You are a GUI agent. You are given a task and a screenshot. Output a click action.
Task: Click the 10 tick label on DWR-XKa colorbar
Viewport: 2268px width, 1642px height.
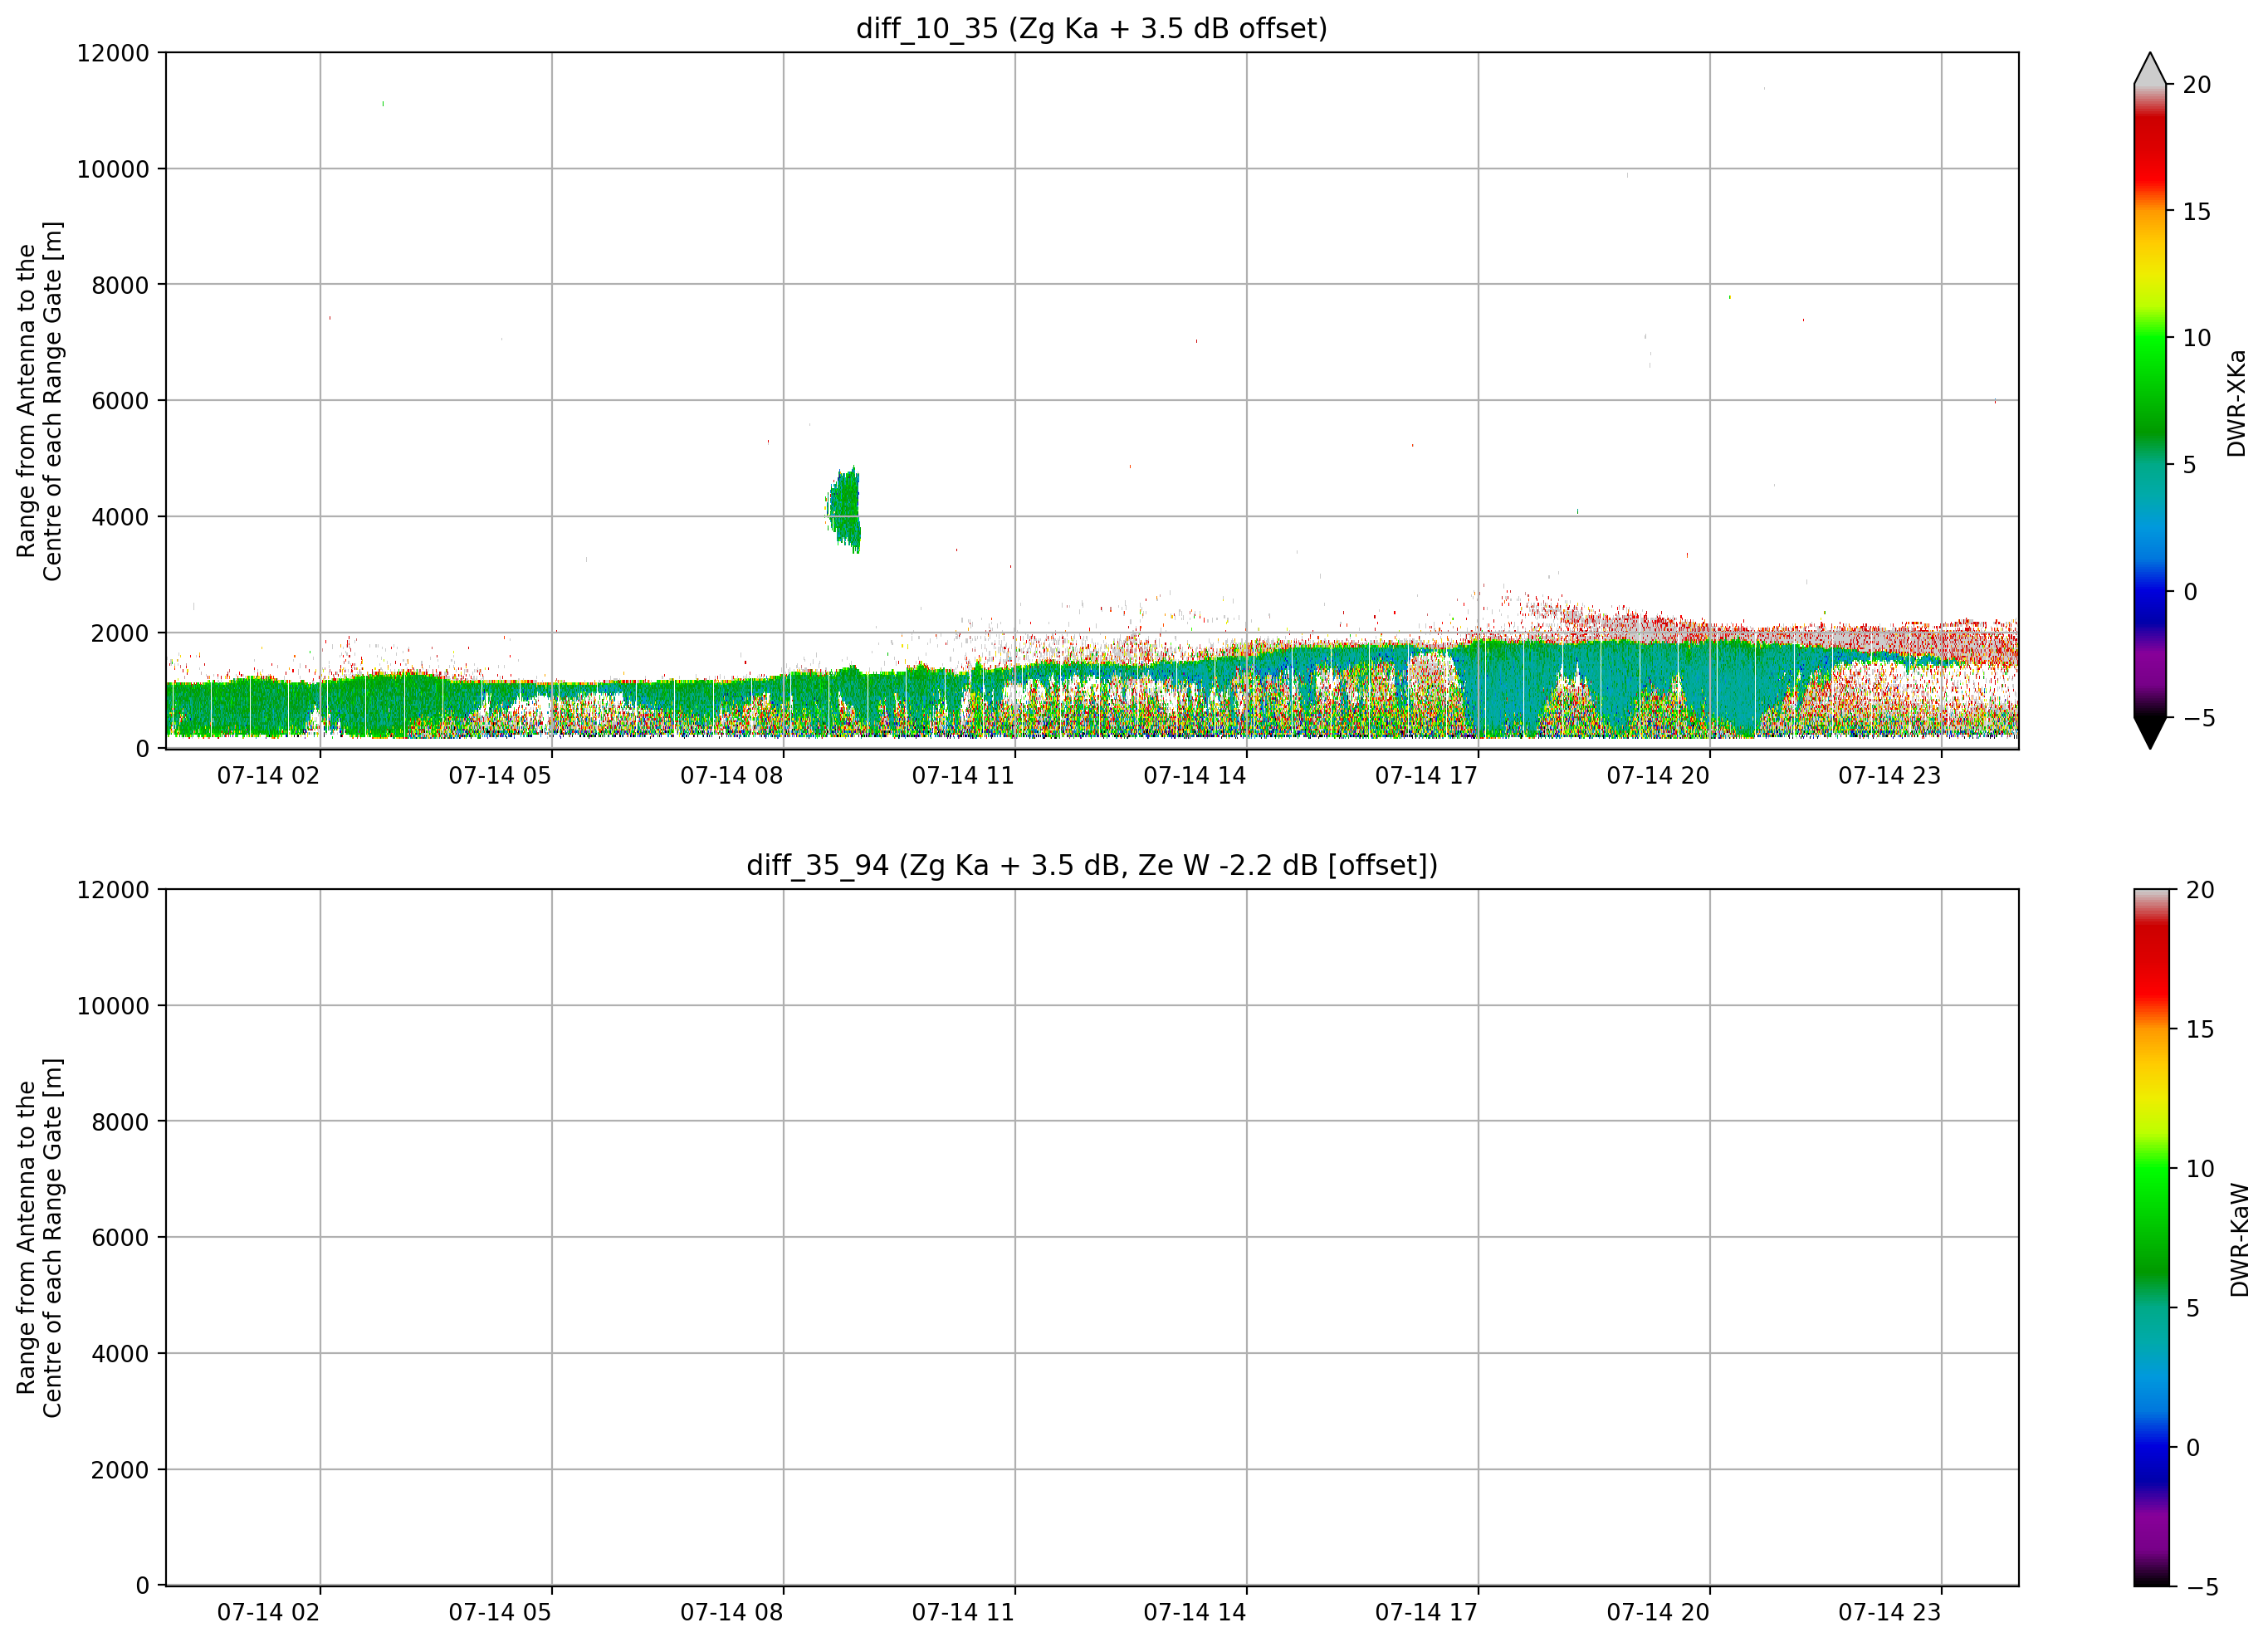point(2197,338)
